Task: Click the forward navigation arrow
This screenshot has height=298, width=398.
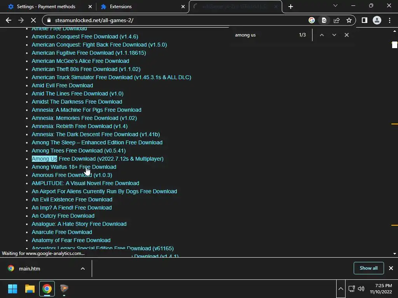Action: coord(21,20)
